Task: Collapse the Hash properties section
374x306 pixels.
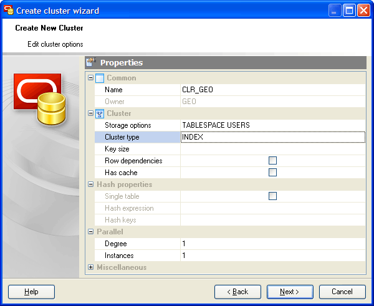Action: [x=91, y=184]
